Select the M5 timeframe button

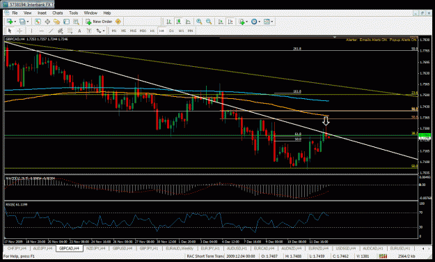(123, 31)
